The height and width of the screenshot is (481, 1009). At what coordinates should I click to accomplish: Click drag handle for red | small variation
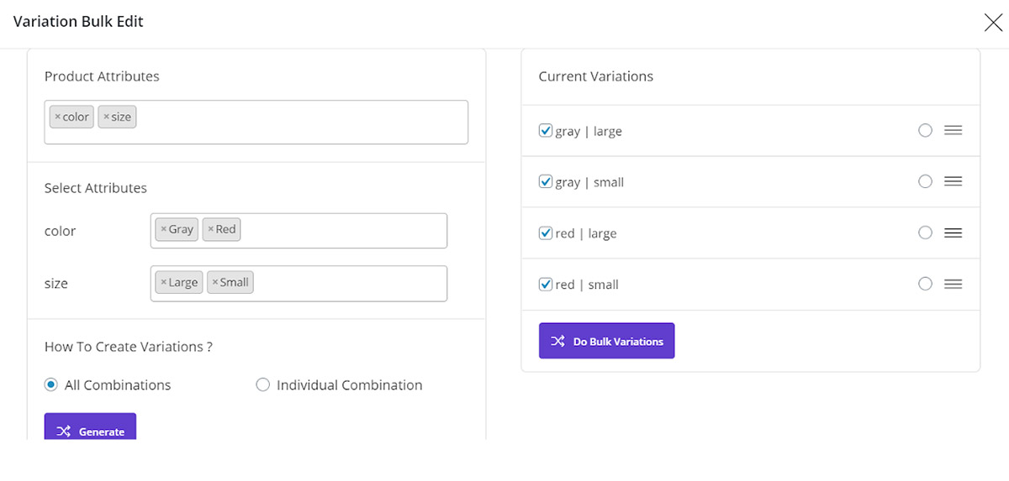point(953,285)
